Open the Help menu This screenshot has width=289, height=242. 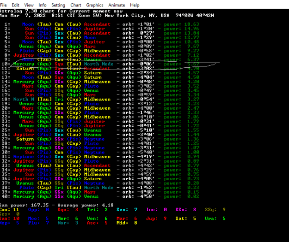(x=135, y=5)
